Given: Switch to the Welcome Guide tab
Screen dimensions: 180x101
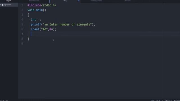Looking at the screenshot, I should tap(34, 1).
